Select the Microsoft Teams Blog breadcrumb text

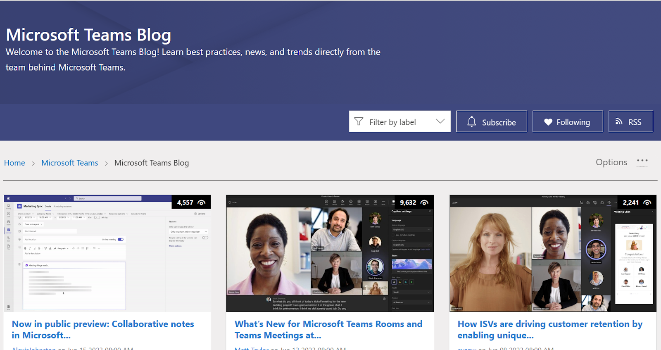(152, 163)
